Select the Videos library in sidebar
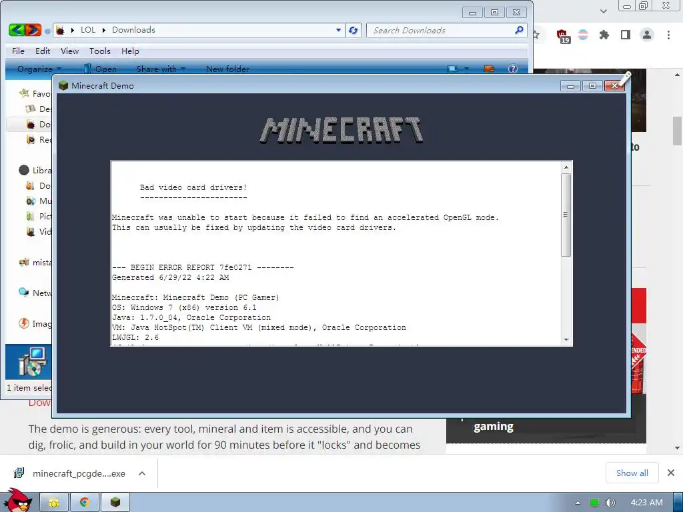 [x=38, y=231]
